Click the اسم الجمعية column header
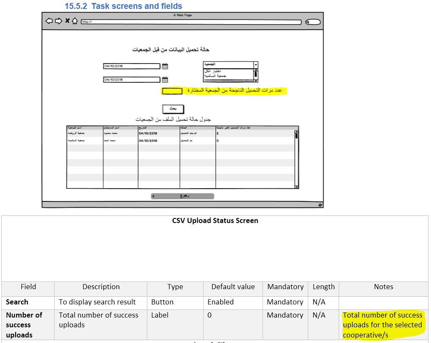The height and width of the screenshot is (343, 431). (85, 128)
